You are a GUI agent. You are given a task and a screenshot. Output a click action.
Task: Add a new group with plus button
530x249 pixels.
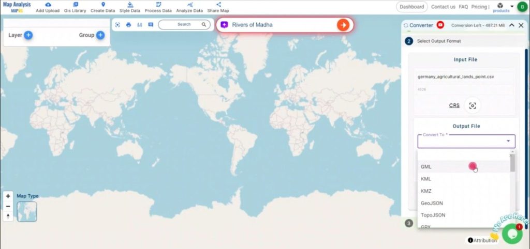click(x=100, y=35)
